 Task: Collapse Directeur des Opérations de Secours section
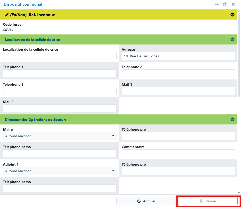pos(233,119)
